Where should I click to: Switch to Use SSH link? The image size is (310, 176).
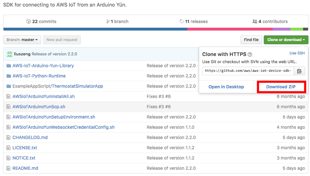coord(297,53)
